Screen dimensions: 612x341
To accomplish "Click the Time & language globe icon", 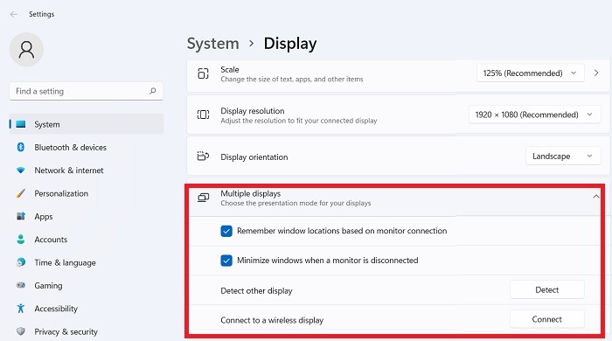I will click(21, 262).
